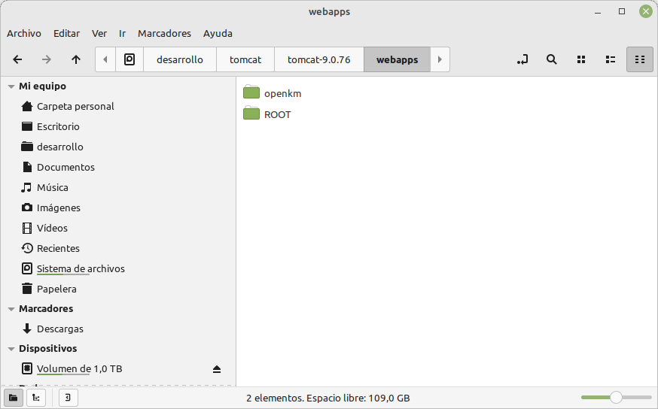This screenshot has height=409, width=658.
Task: Show tree view in the sidebar
Action: point(35,398)
